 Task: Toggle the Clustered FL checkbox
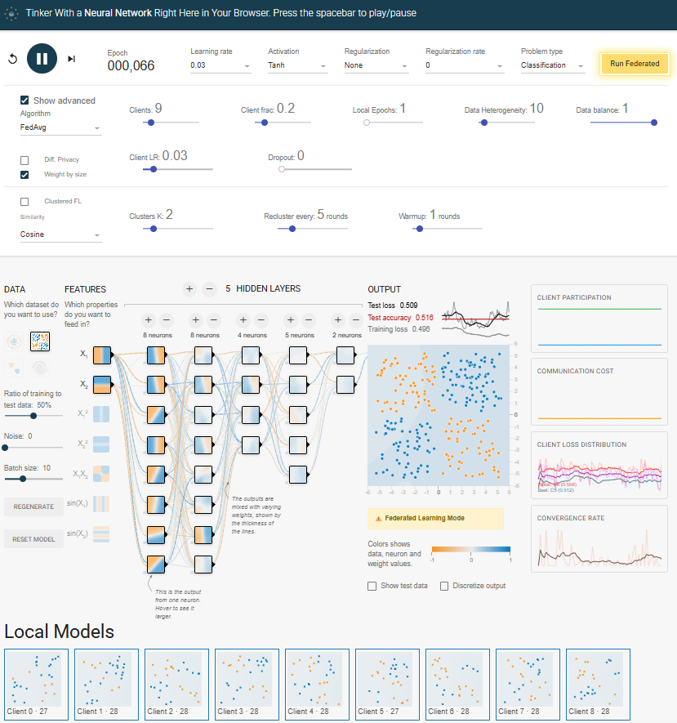[x=24, y=201]
